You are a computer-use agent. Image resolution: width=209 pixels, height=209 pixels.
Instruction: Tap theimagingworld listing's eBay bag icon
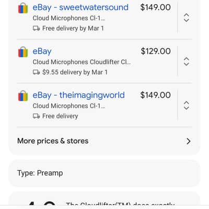(x=23, y=96)
